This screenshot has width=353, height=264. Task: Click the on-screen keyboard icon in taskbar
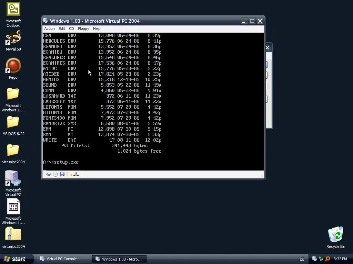click(302, 259)
